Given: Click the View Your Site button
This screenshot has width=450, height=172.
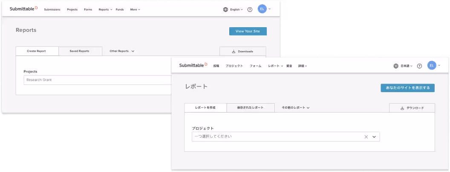Looking at the screenshot, I should (x=248, y=31).
